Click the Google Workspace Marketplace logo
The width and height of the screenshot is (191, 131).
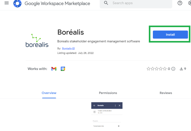pyautogui.click(x=17, y=3)
